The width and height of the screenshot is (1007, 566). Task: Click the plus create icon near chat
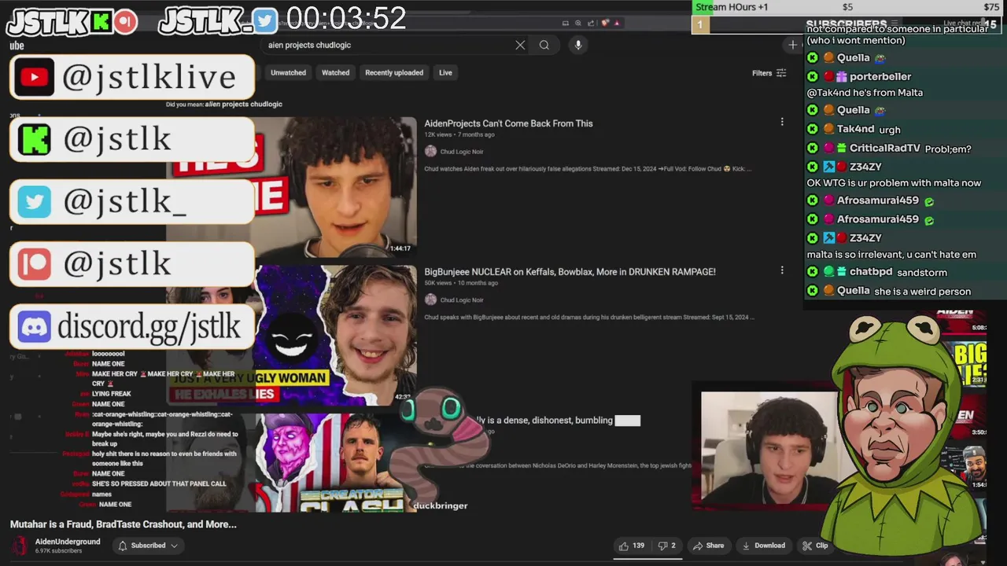(793, 45)
